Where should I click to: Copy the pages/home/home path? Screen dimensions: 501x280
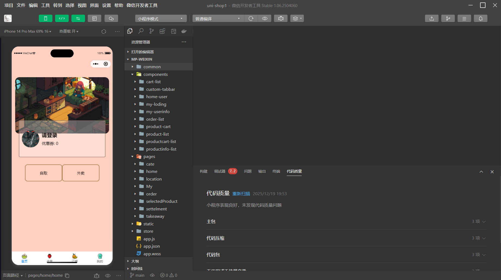coord(67,275)
